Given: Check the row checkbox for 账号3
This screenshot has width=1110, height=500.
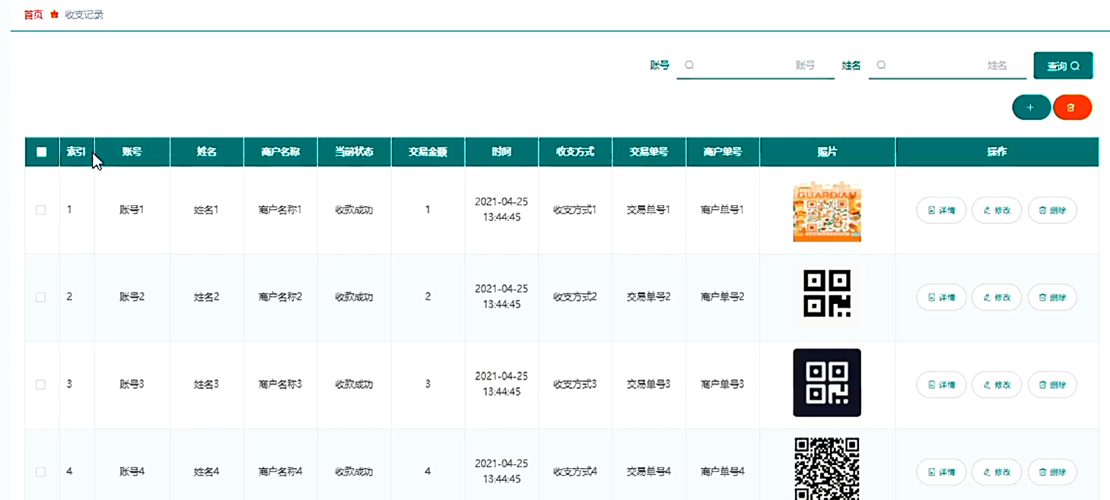Looking at the screenshot, I should (x=41, y=384).
